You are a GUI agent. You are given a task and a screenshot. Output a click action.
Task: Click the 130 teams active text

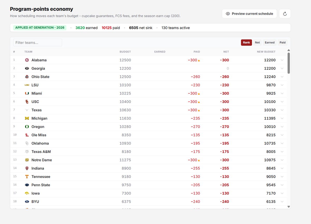[x=176, y=28]
